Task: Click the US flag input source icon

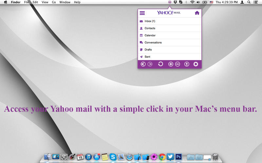Action: point(211,2)
